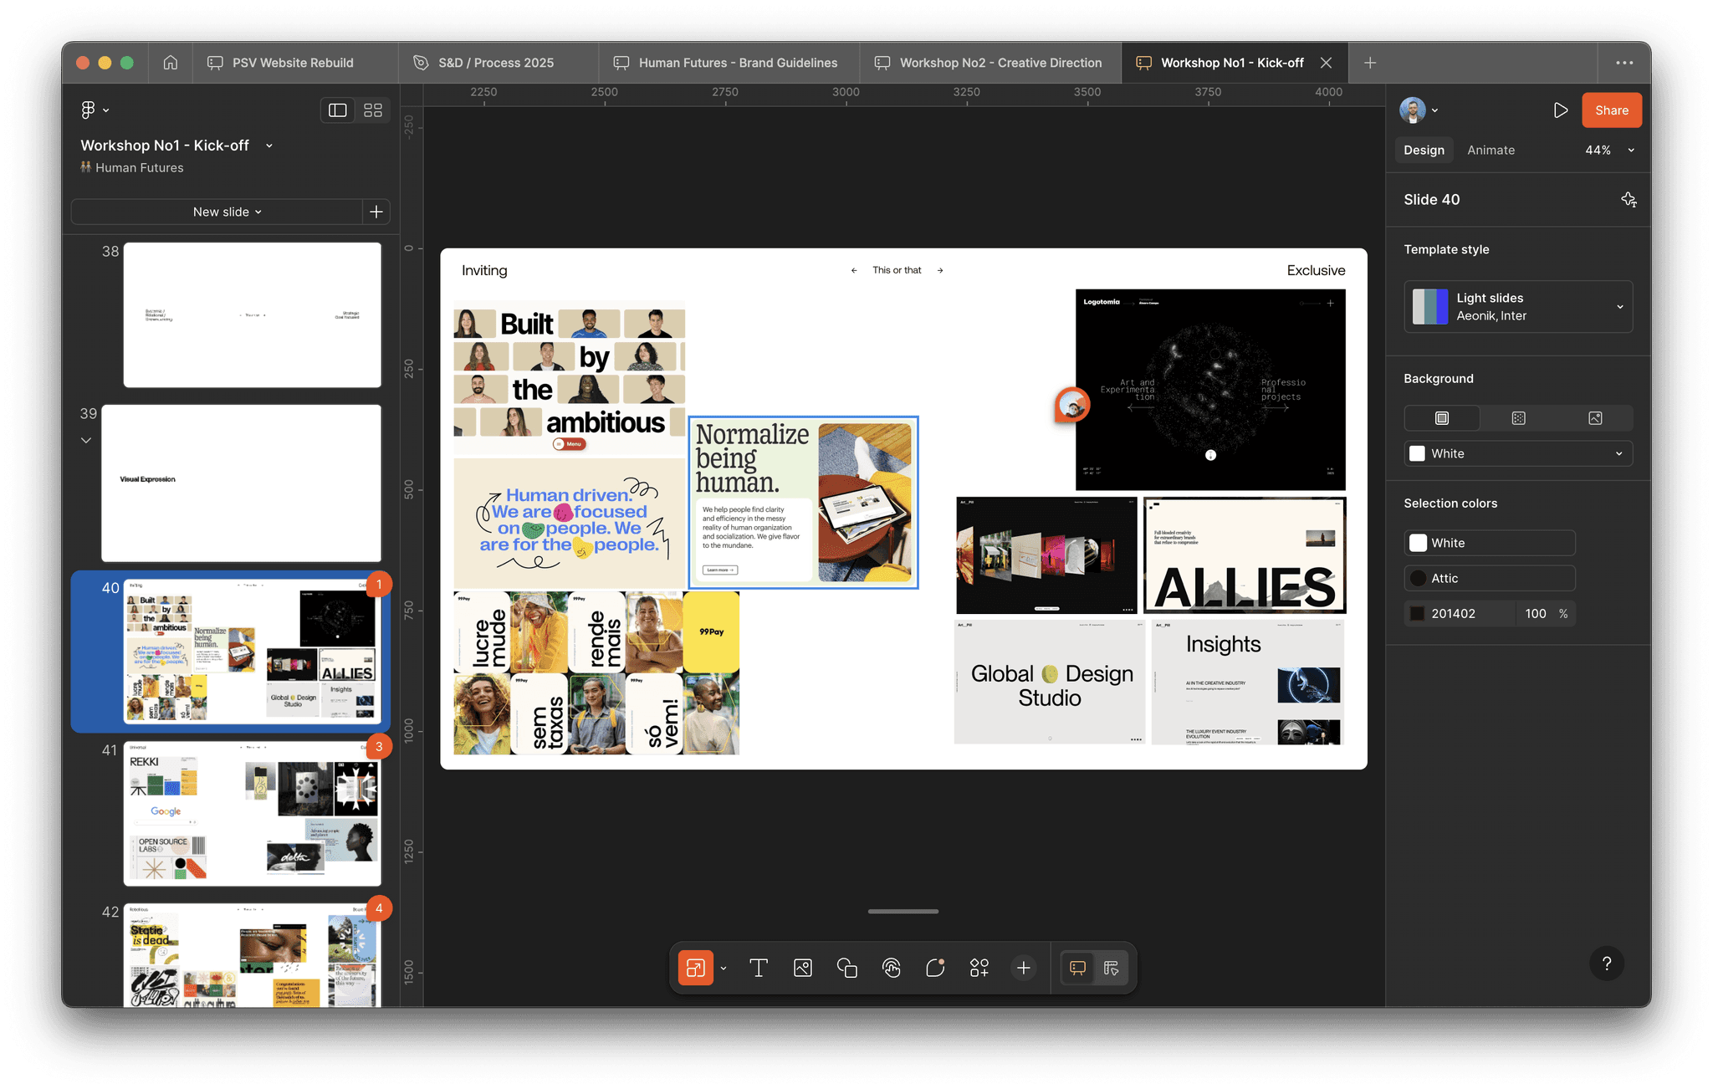
Task: Click the Play presentation icon
Action: point(1560,110)
